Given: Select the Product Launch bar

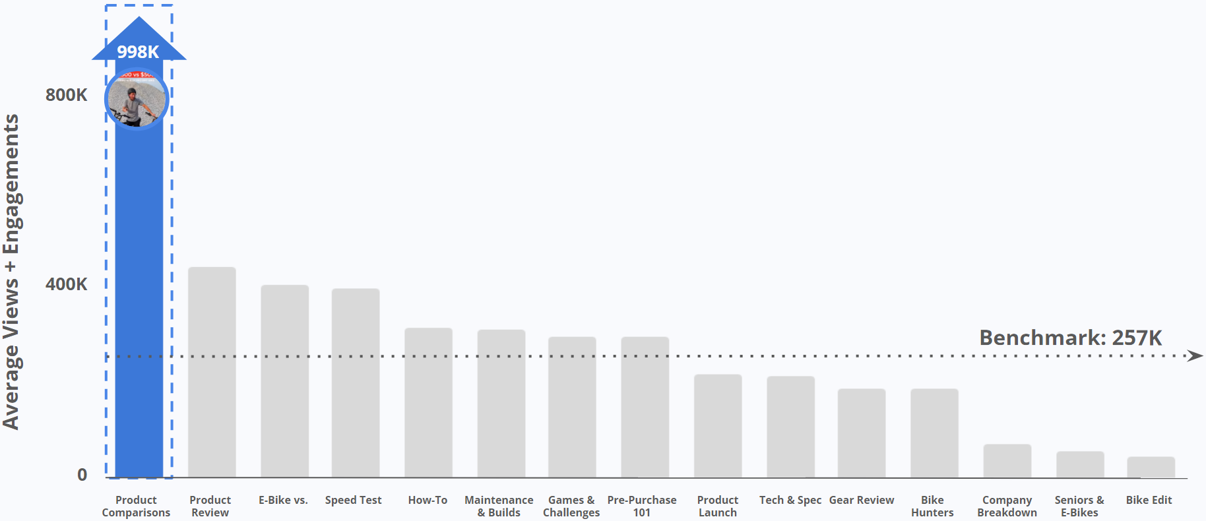Looking at the screenshot, I should (718, 426).
